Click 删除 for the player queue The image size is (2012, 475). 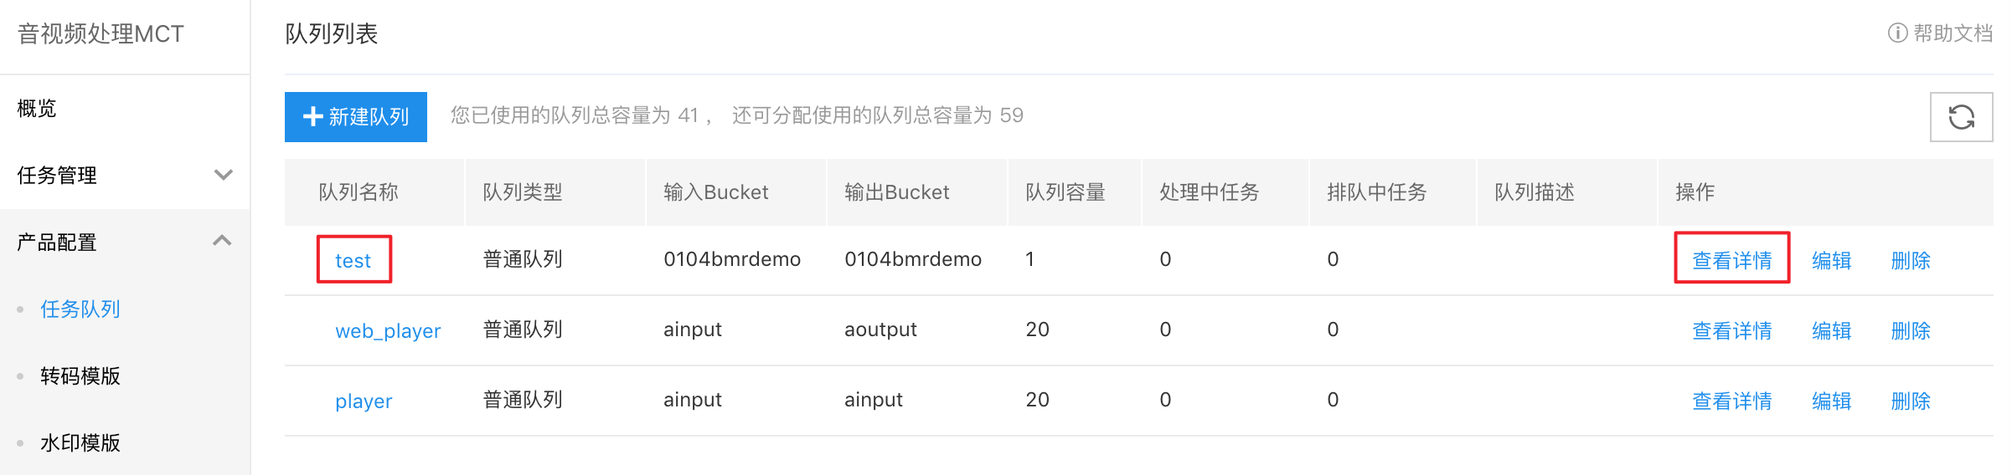[x=1911, y=401]
